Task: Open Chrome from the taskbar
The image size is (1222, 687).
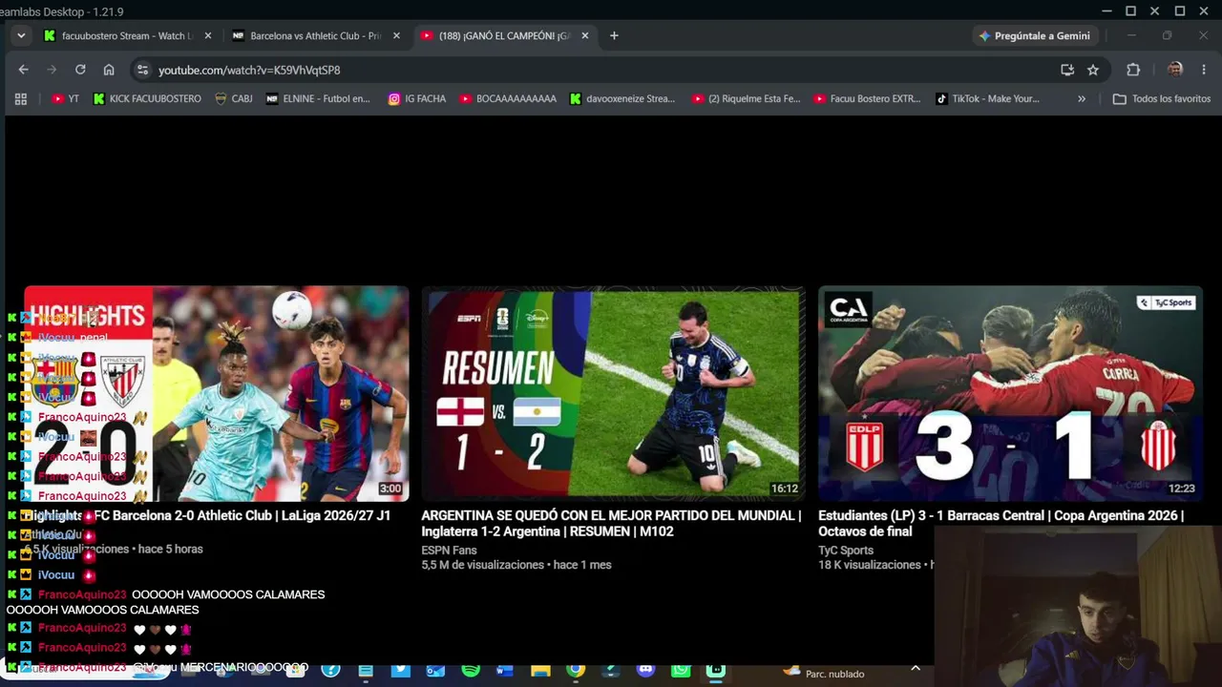Action: tap(576, 671)
